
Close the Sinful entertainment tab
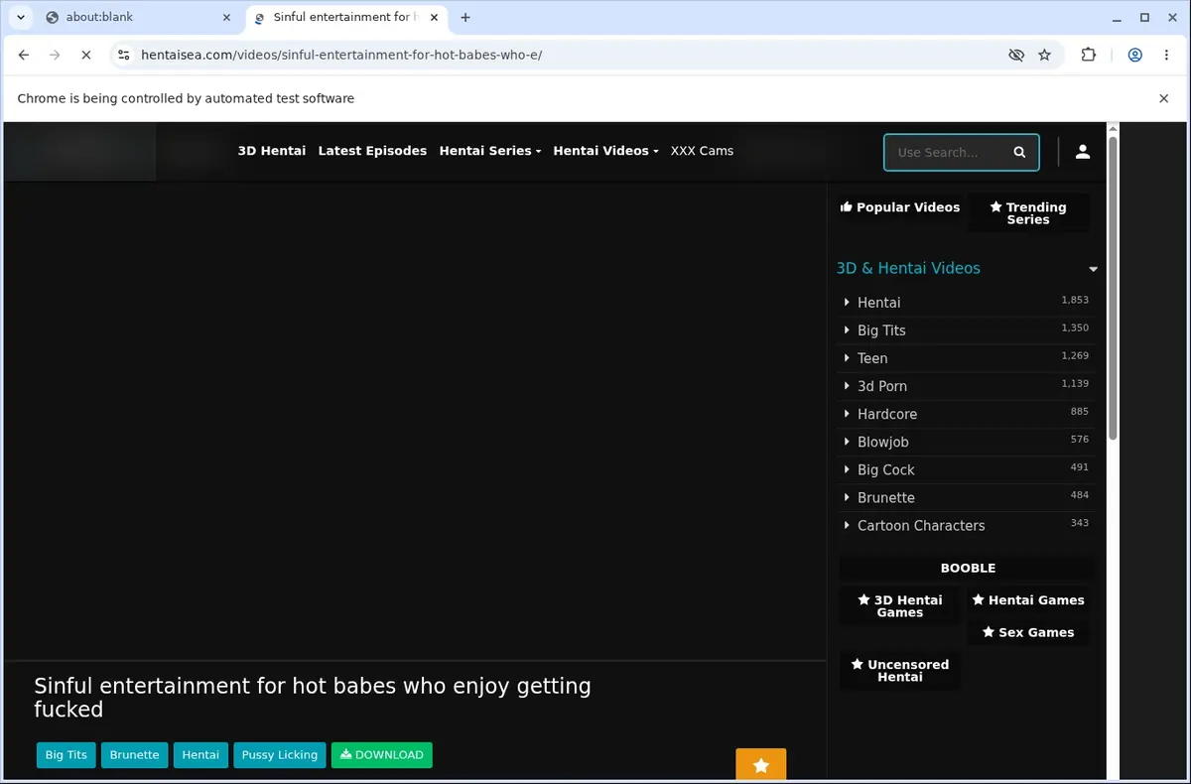434,17
